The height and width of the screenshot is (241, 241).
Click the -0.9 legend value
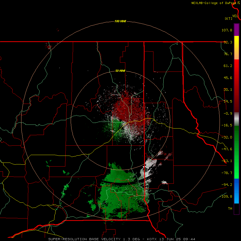[228, 114]
